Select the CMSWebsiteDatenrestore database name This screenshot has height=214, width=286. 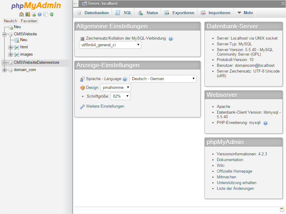coord(37,63)
